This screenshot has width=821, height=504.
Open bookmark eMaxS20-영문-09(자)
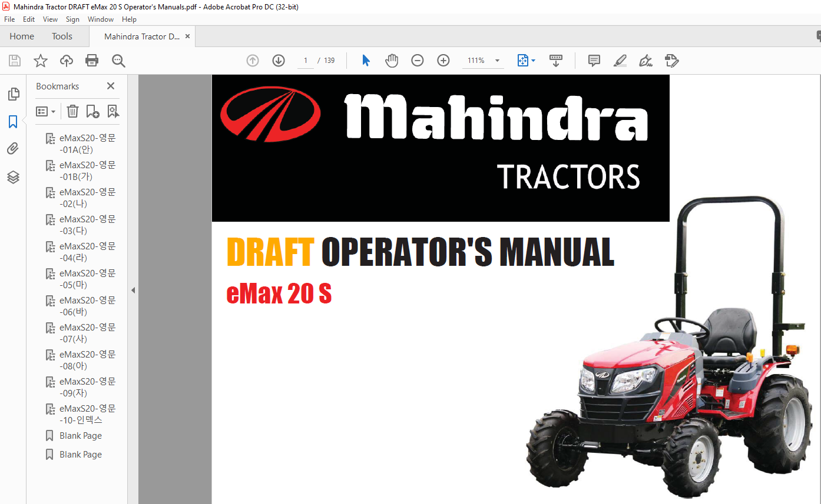tap(88, 388)
